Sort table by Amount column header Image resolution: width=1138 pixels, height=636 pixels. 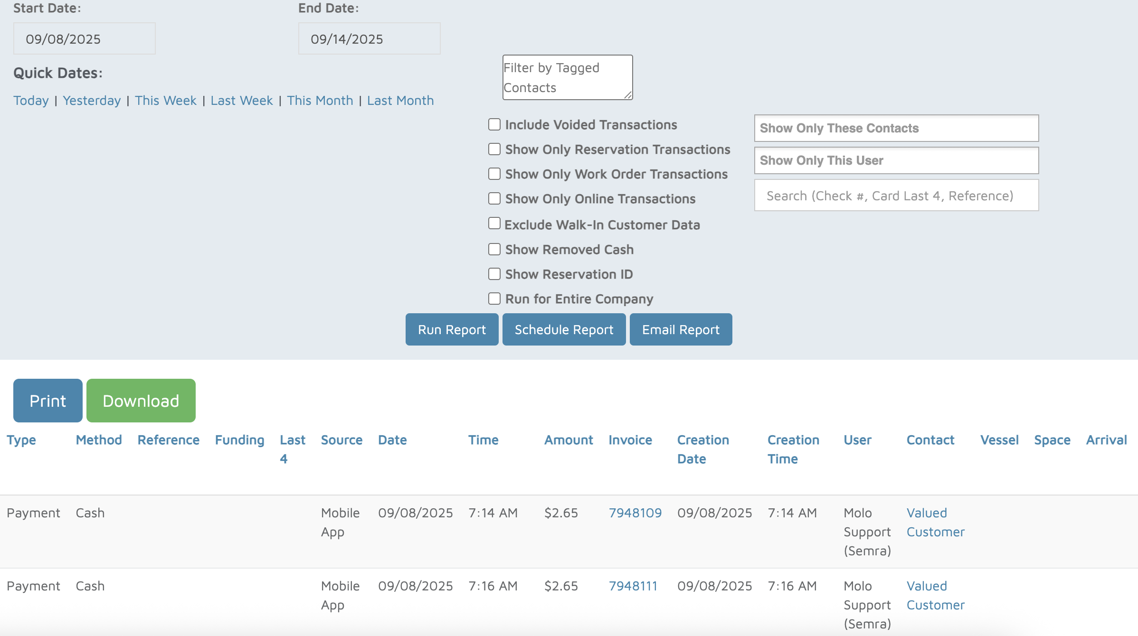click(568, 440)
